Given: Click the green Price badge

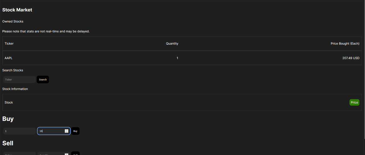Looking at the screenshot, I should click(354, 102).
